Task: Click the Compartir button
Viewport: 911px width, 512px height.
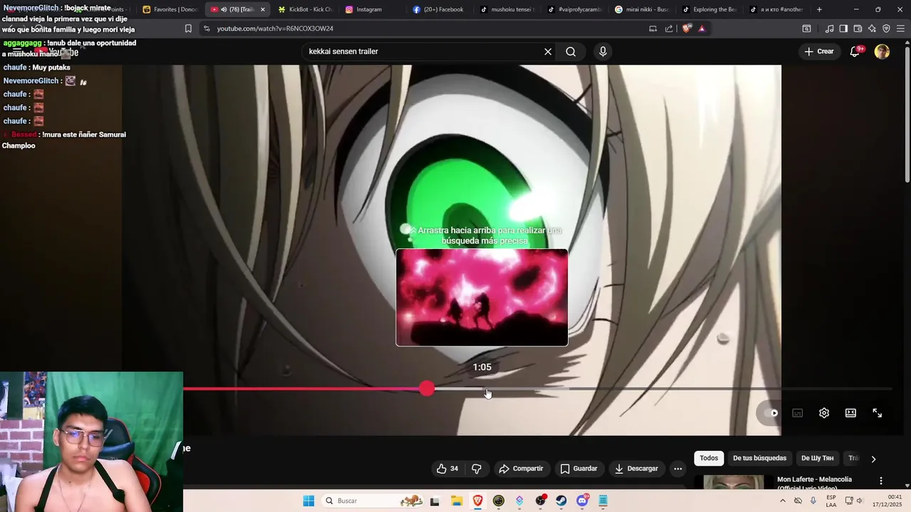Action: [522, 469]
